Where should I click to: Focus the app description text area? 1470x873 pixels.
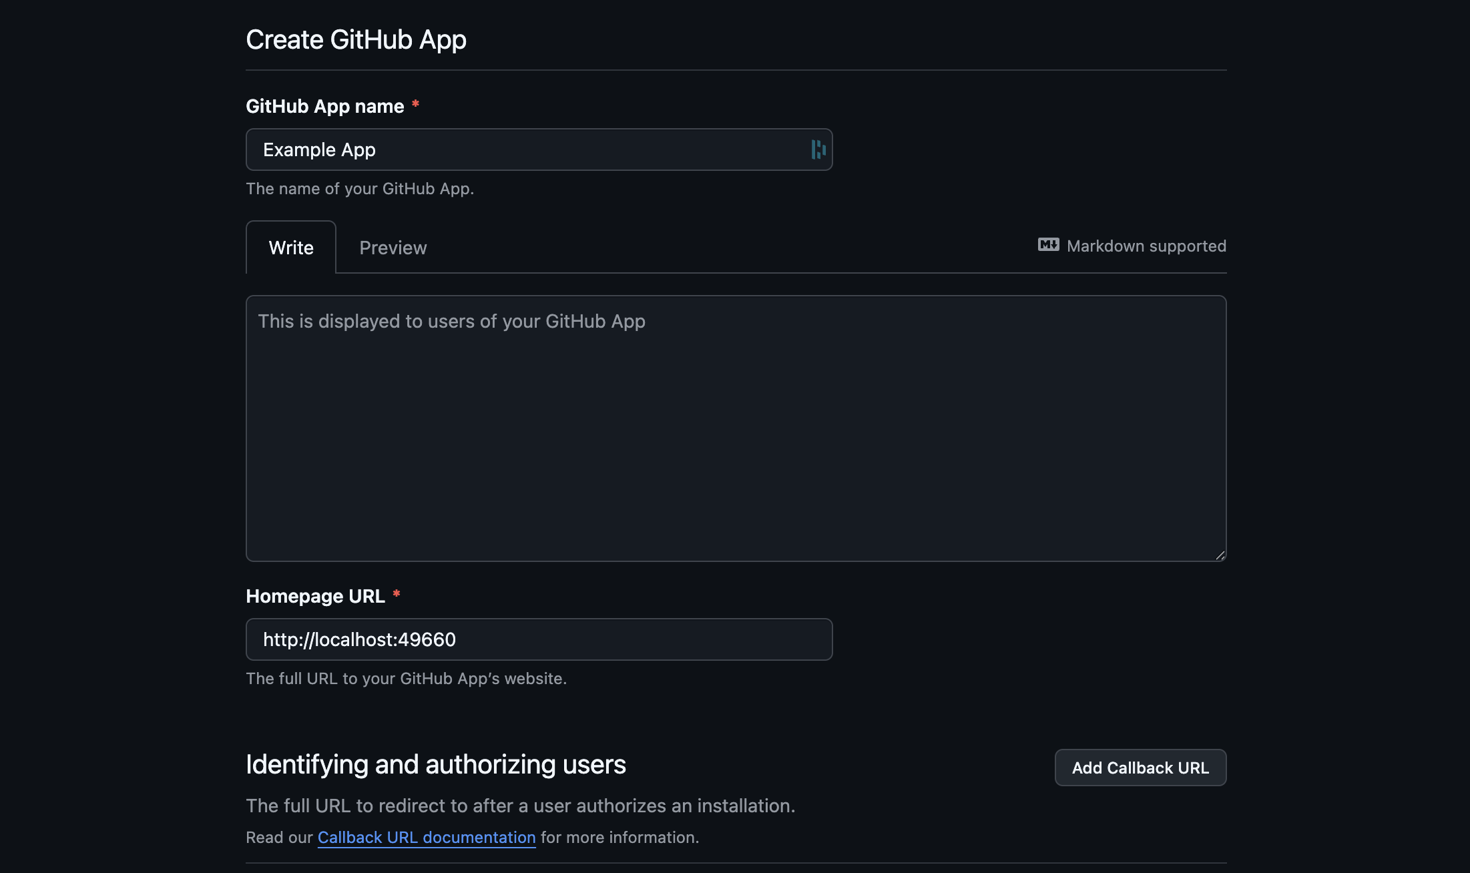pyautogui.click(x=736, y=428)
